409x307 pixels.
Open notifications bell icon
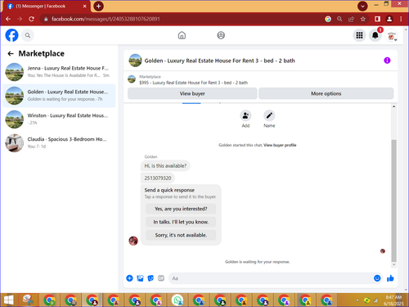click(375, 35)
